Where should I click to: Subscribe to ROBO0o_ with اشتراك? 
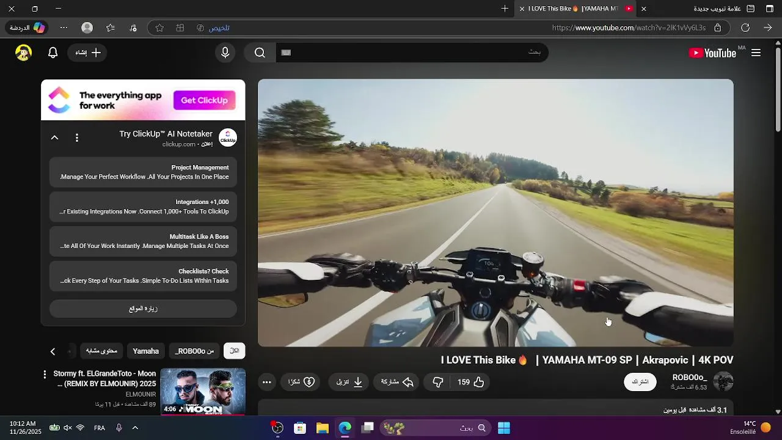[x=640, y=382]
